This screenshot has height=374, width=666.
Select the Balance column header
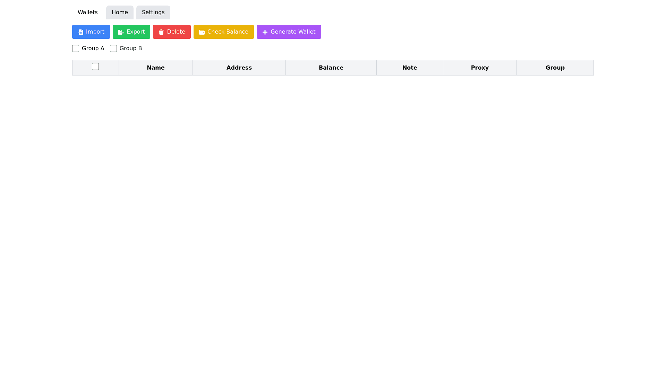click(x=331, y=68)
